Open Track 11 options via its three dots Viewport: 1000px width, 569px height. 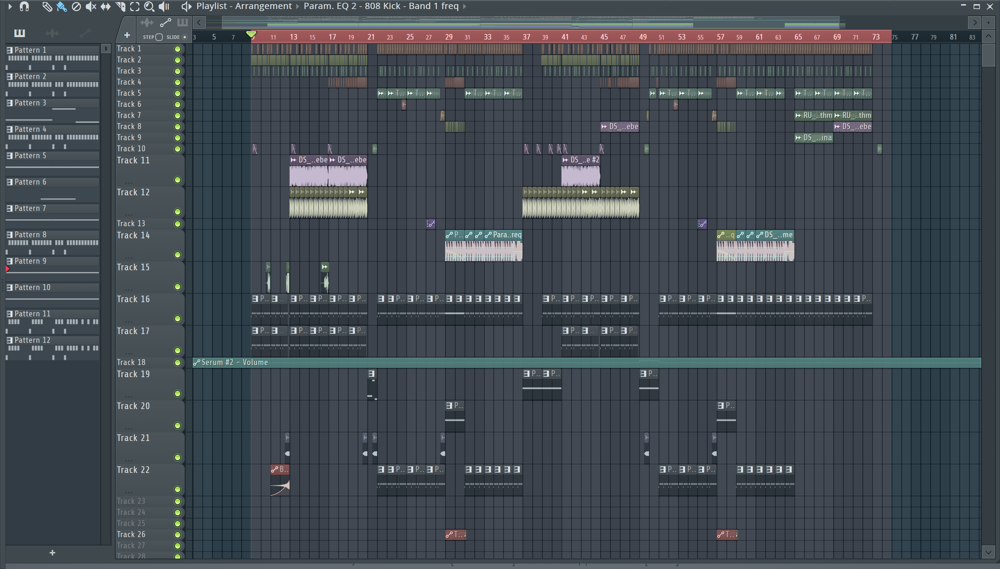point(129,182)
